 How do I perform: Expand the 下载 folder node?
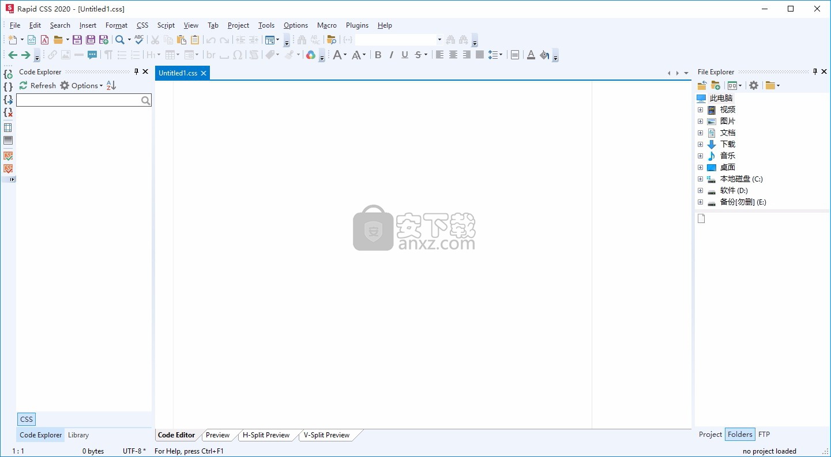[x=700, y=144]
